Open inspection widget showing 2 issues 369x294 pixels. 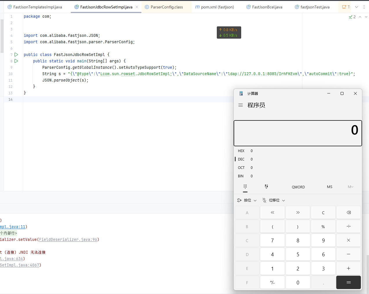(352, 17)
